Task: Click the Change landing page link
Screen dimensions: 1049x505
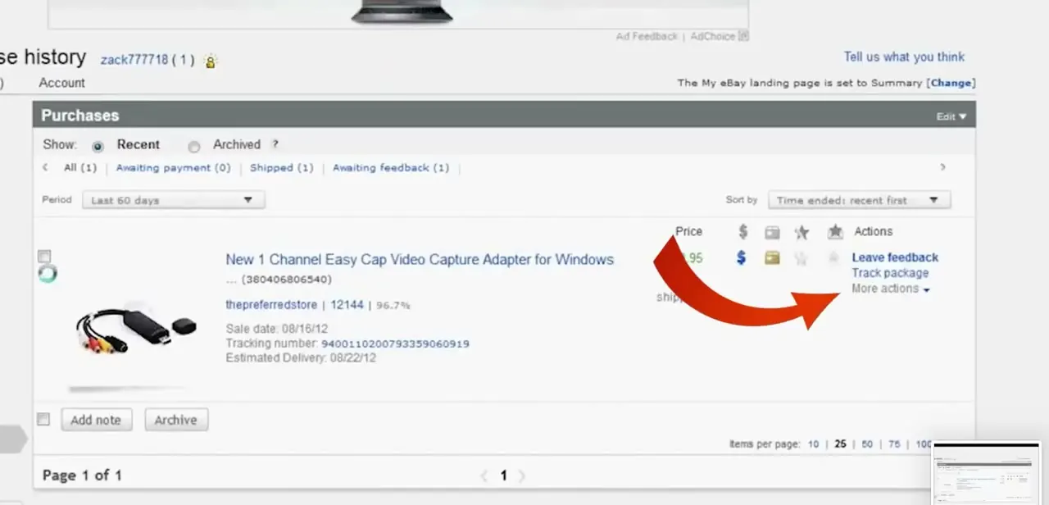Action: tap(951, 83)
